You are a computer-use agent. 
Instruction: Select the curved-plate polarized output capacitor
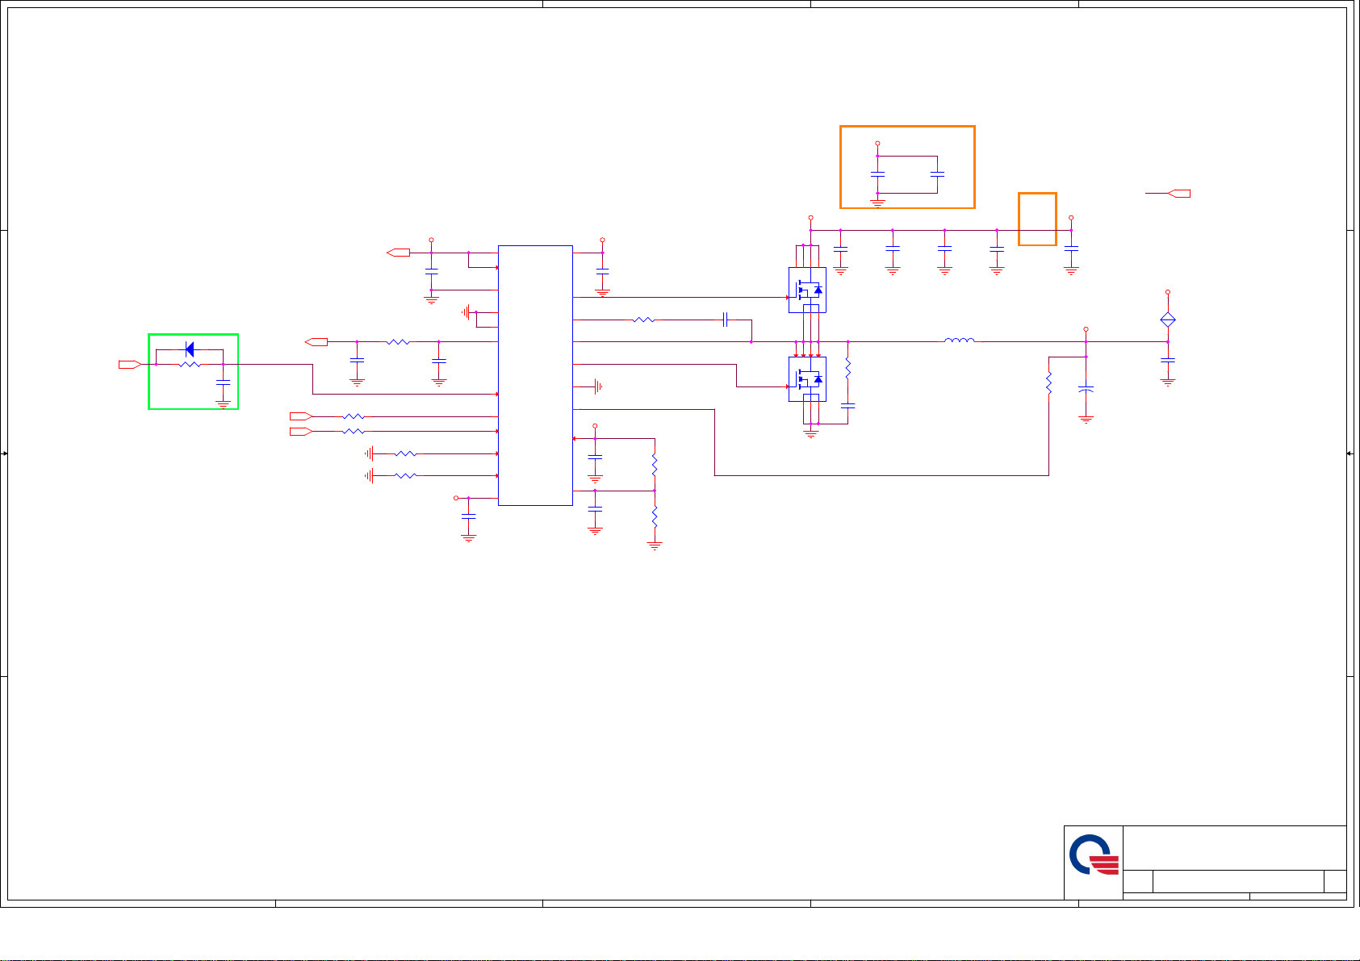[1086, 389]
